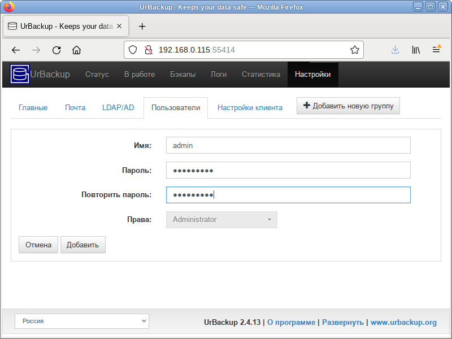
Task: Reload the page with the refresh icon
Action: click(56, 50)
